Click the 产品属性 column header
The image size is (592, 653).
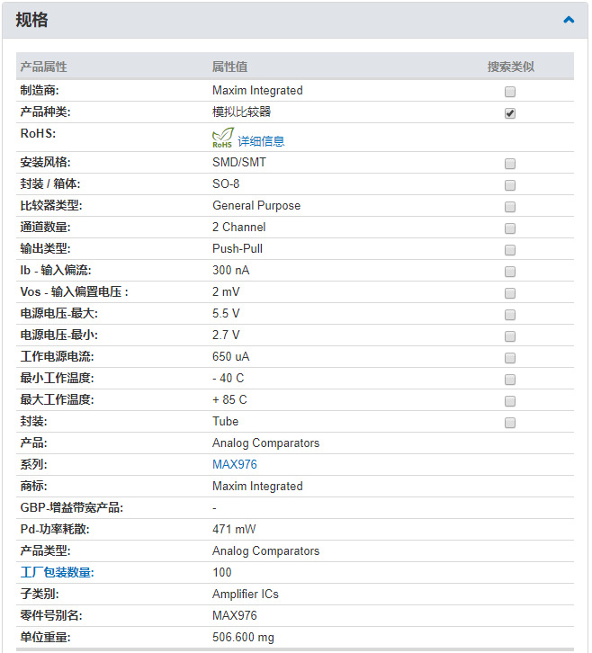coord(44,67)
